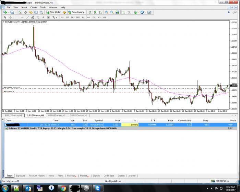Open the File menu
Image resolution: width=240 pixels, height=192 pixels.
(x=8, y=7)
